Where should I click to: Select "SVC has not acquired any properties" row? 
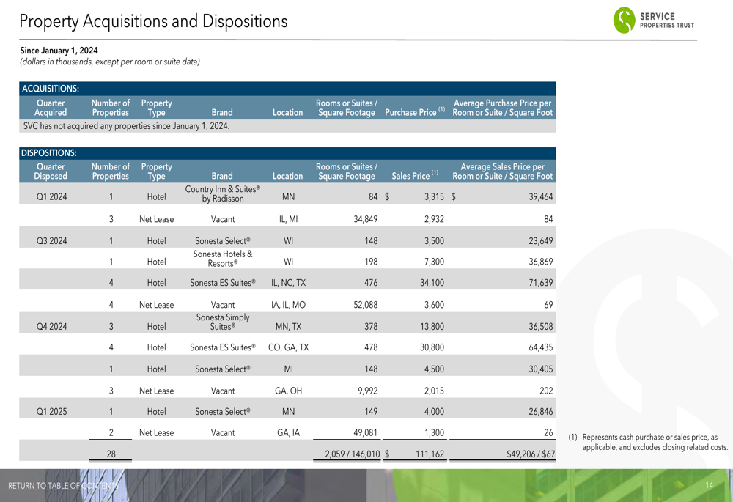[x=287, y=126]
